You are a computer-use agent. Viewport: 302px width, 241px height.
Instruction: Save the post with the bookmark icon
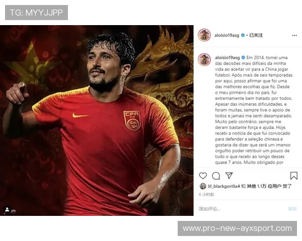tap(294, 176)
